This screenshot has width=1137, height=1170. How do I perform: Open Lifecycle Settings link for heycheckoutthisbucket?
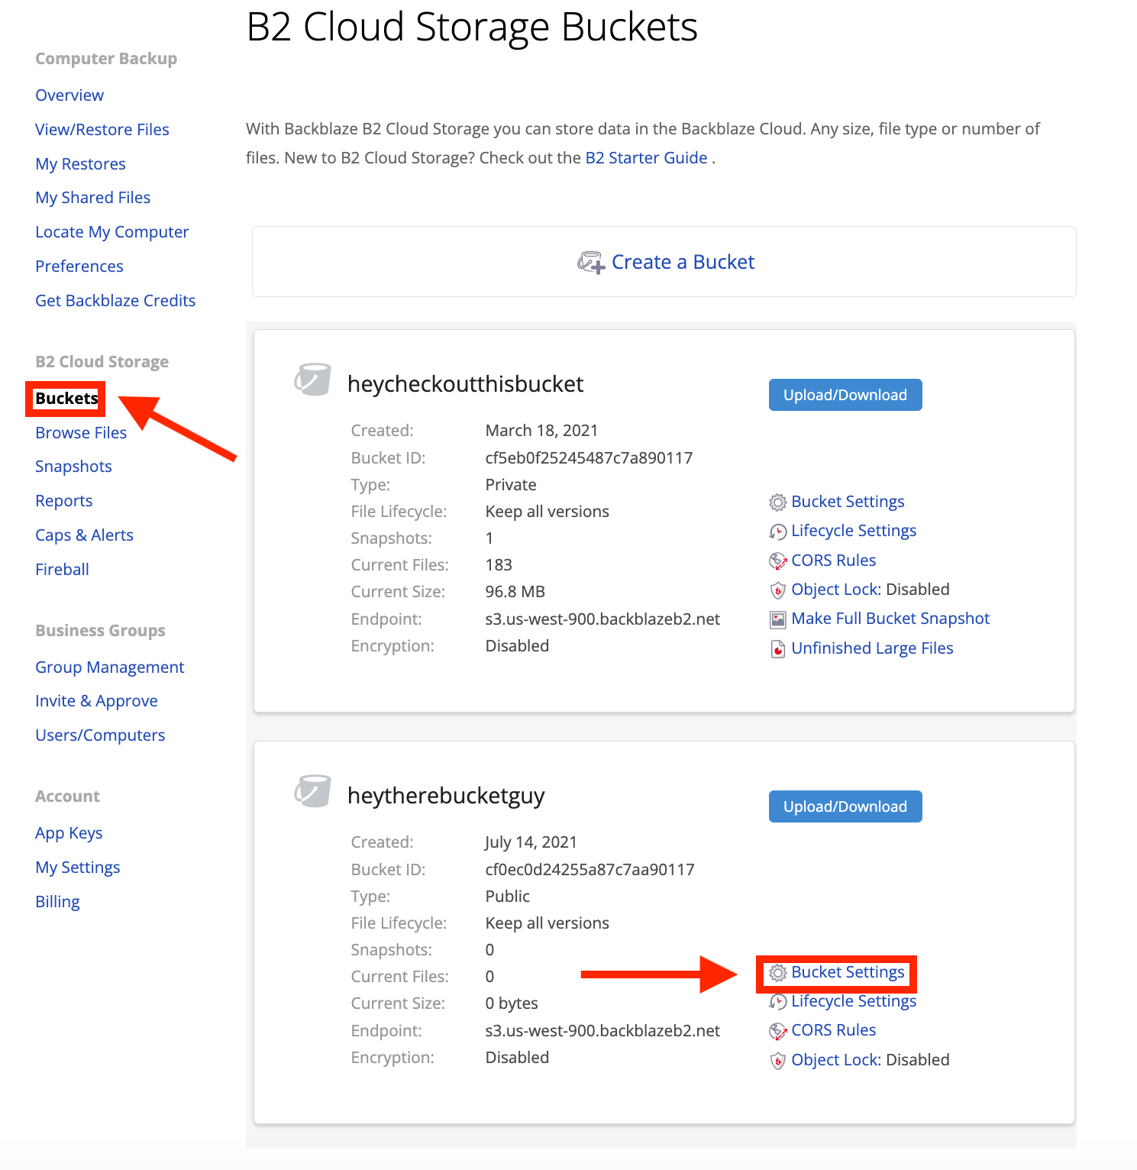[854, 531]
